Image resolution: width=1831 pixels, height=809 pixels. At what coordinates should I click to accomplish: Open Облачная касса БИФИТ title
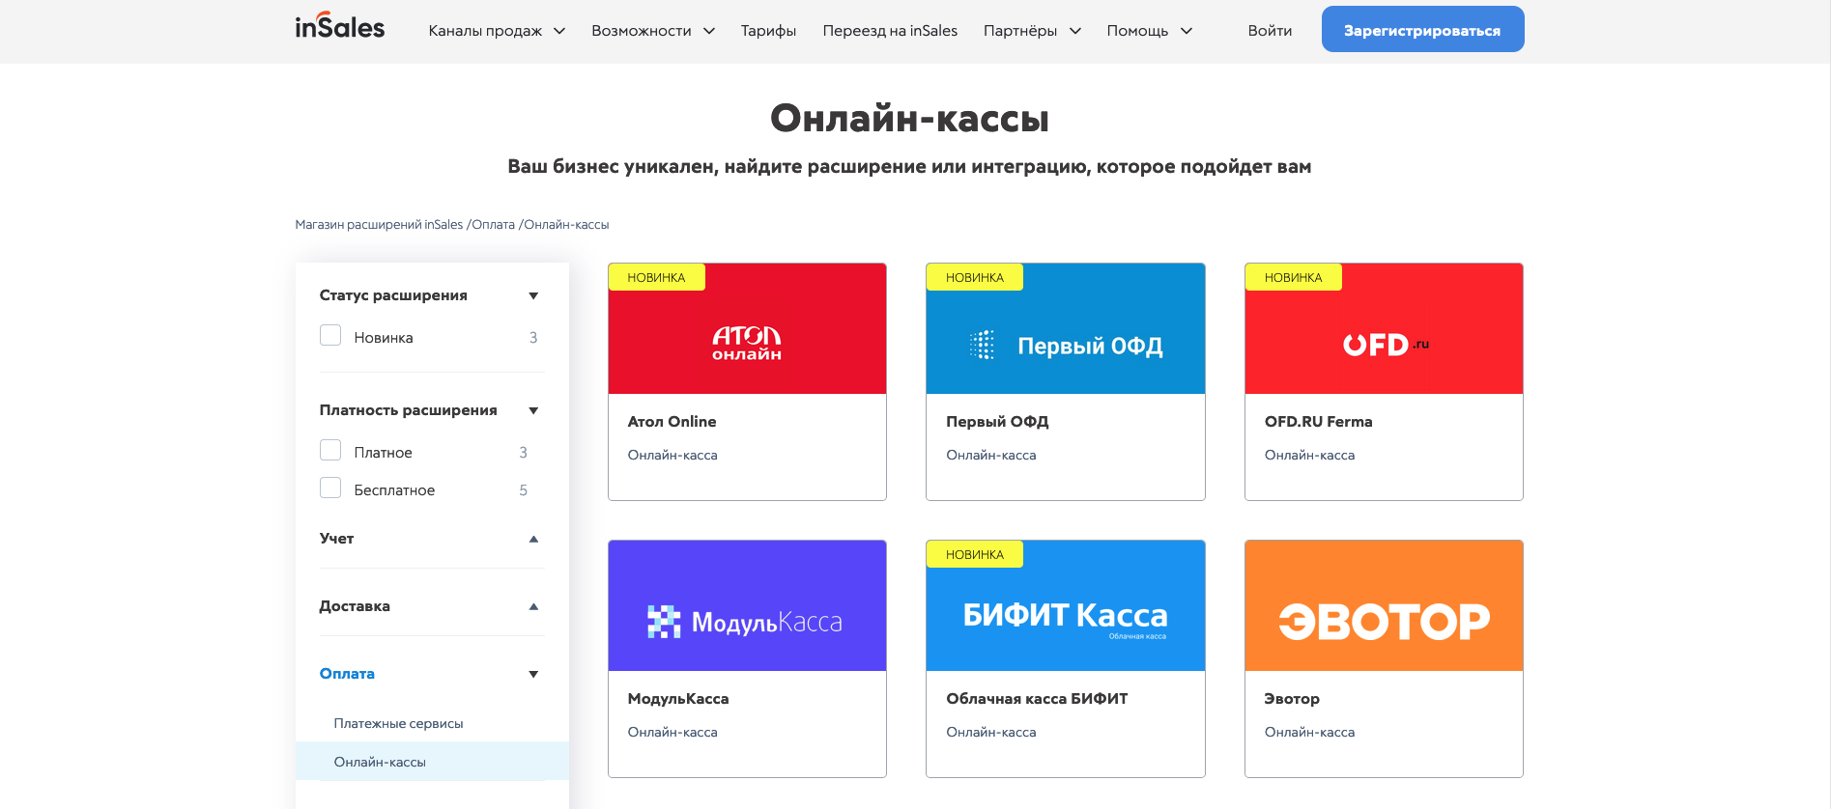1037,699
